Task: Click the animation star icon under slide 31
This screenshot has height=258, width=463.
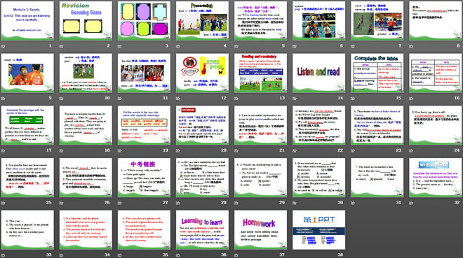Action: point(353,203)
